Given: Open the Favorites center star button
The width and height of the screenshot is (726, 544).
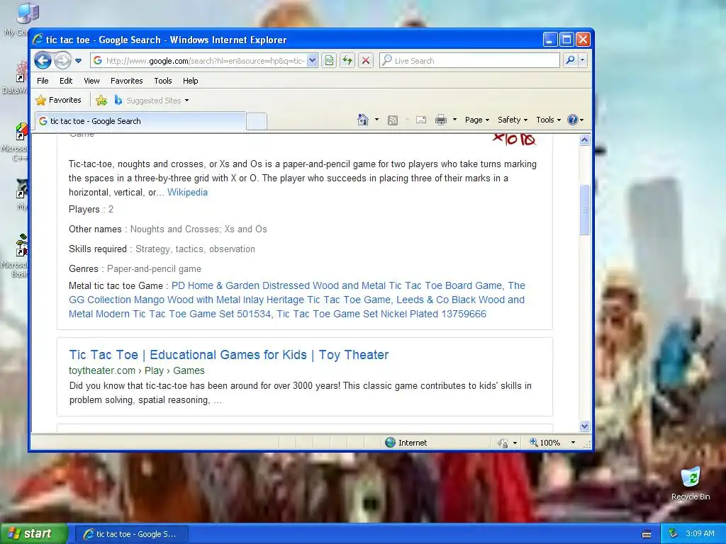Looking at the screenshot, I should coord(59,100).
